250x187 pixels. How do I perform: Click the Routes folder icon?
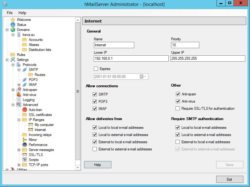tap(30, 75)
